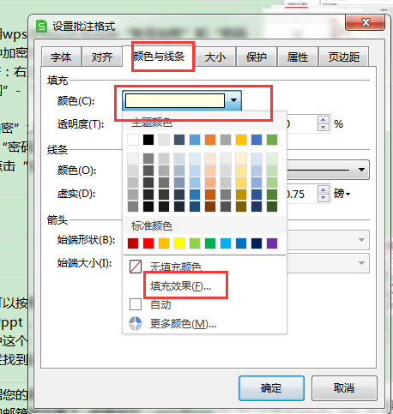Pick the black theme color swatch
This screenshot has height=414, width=393.
(148, 140)
